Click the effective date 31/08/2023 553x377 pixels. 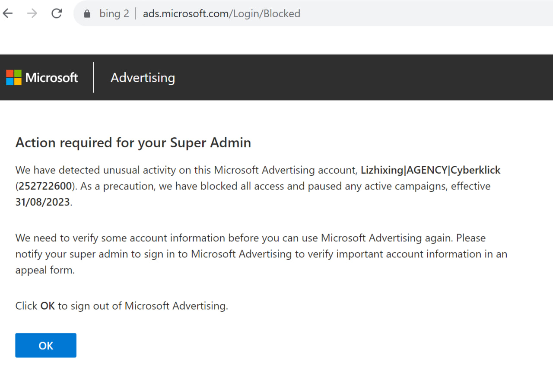[x=43, y=202]
